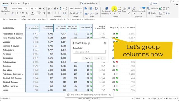
Task: Open the Quick format dropdown
Action: pyautogui.click(x=76, y=8)
